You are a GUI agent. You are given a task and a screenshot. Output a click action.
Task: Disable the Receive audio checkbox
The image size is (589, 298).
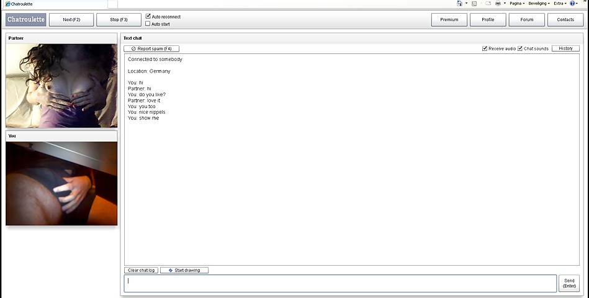pos(485,48)
